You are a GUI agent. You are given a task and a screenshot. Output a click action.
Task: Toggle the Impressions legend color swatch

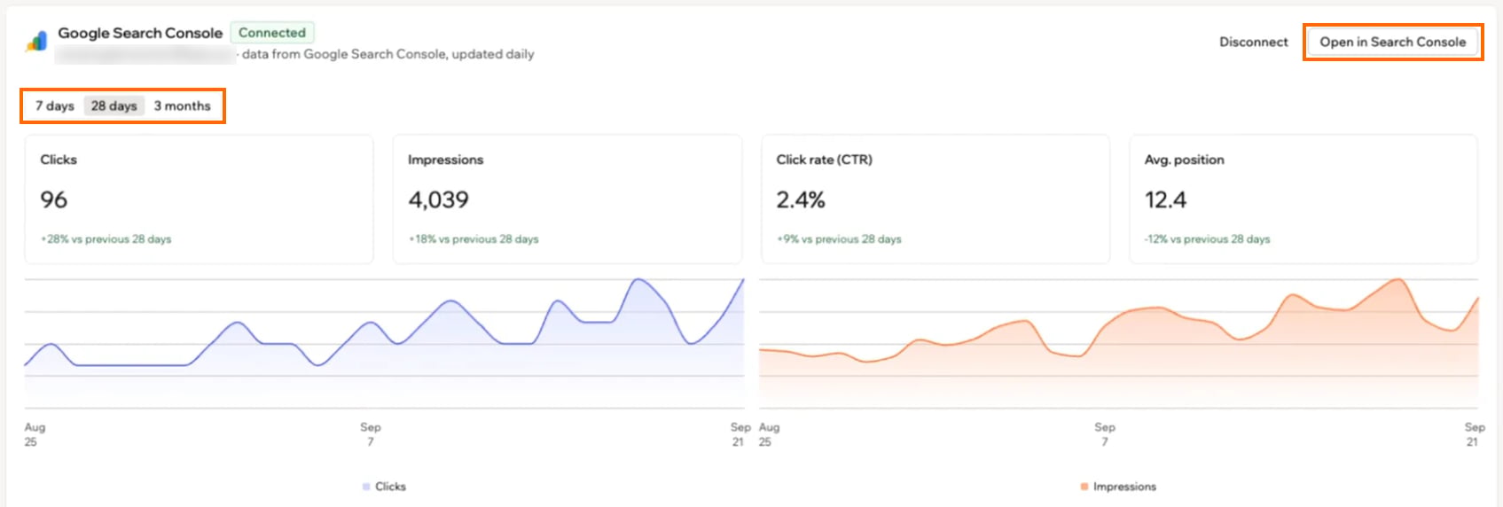[x=1084, y=487]
